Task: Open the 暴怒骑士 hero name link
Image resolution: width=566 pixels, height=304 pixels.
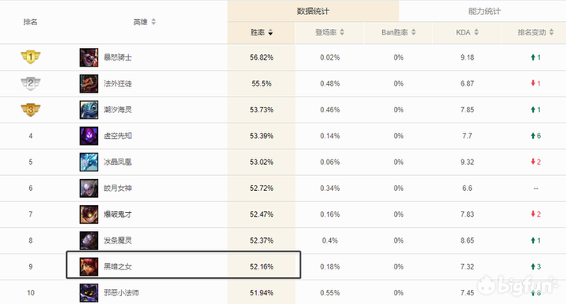Action: pos(118,57)
